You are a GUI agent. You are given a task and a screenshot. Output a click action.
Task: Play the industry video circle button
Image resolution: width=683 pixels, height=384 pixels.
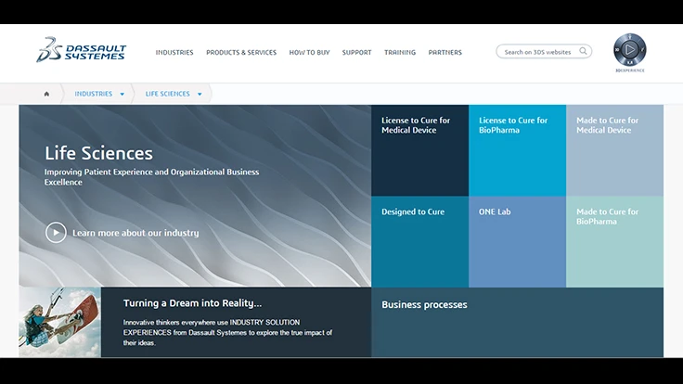[56, 233]
